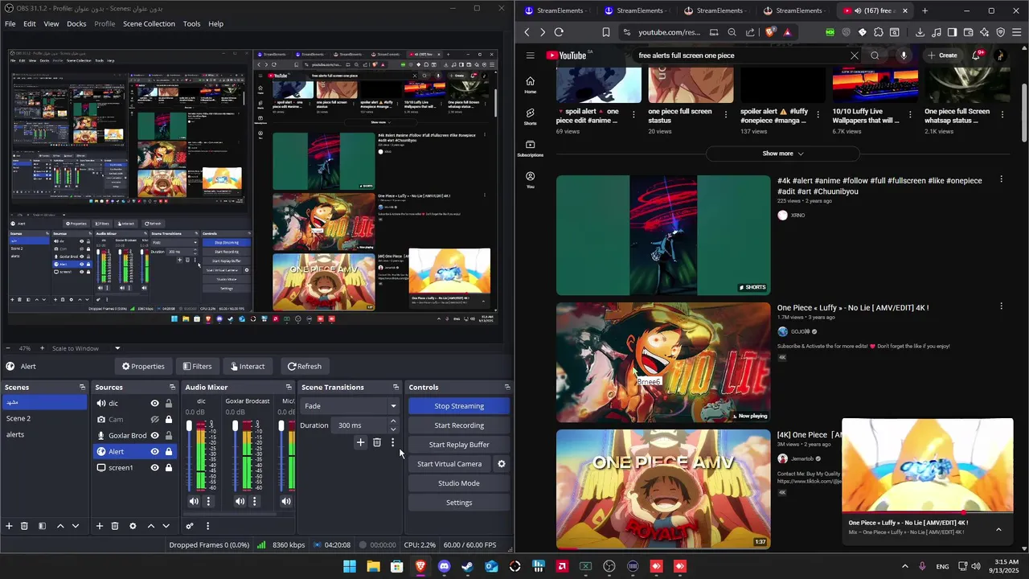1029x579 pixels.
Task: Click Studio Mode button
Action: click(459, 483)
